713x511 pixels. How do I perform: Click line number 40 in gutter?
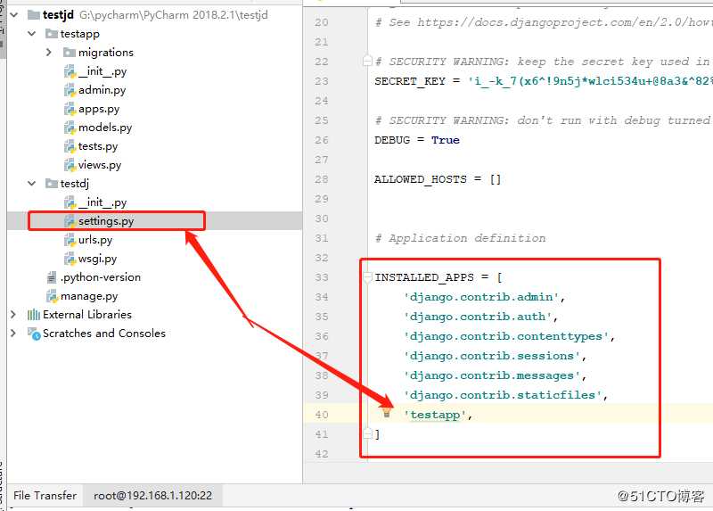(322, 415)
